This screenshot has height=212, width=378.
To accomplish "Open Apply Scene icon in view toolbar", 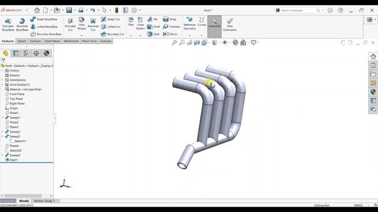I will [x=243, y=42].
